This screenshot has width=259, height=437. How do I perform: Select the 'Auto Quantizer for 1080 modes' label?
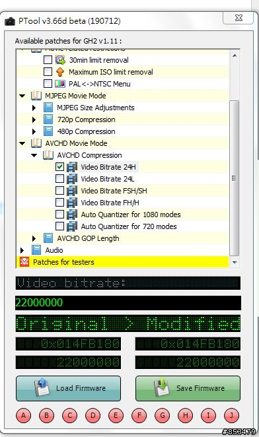point(131,215)
